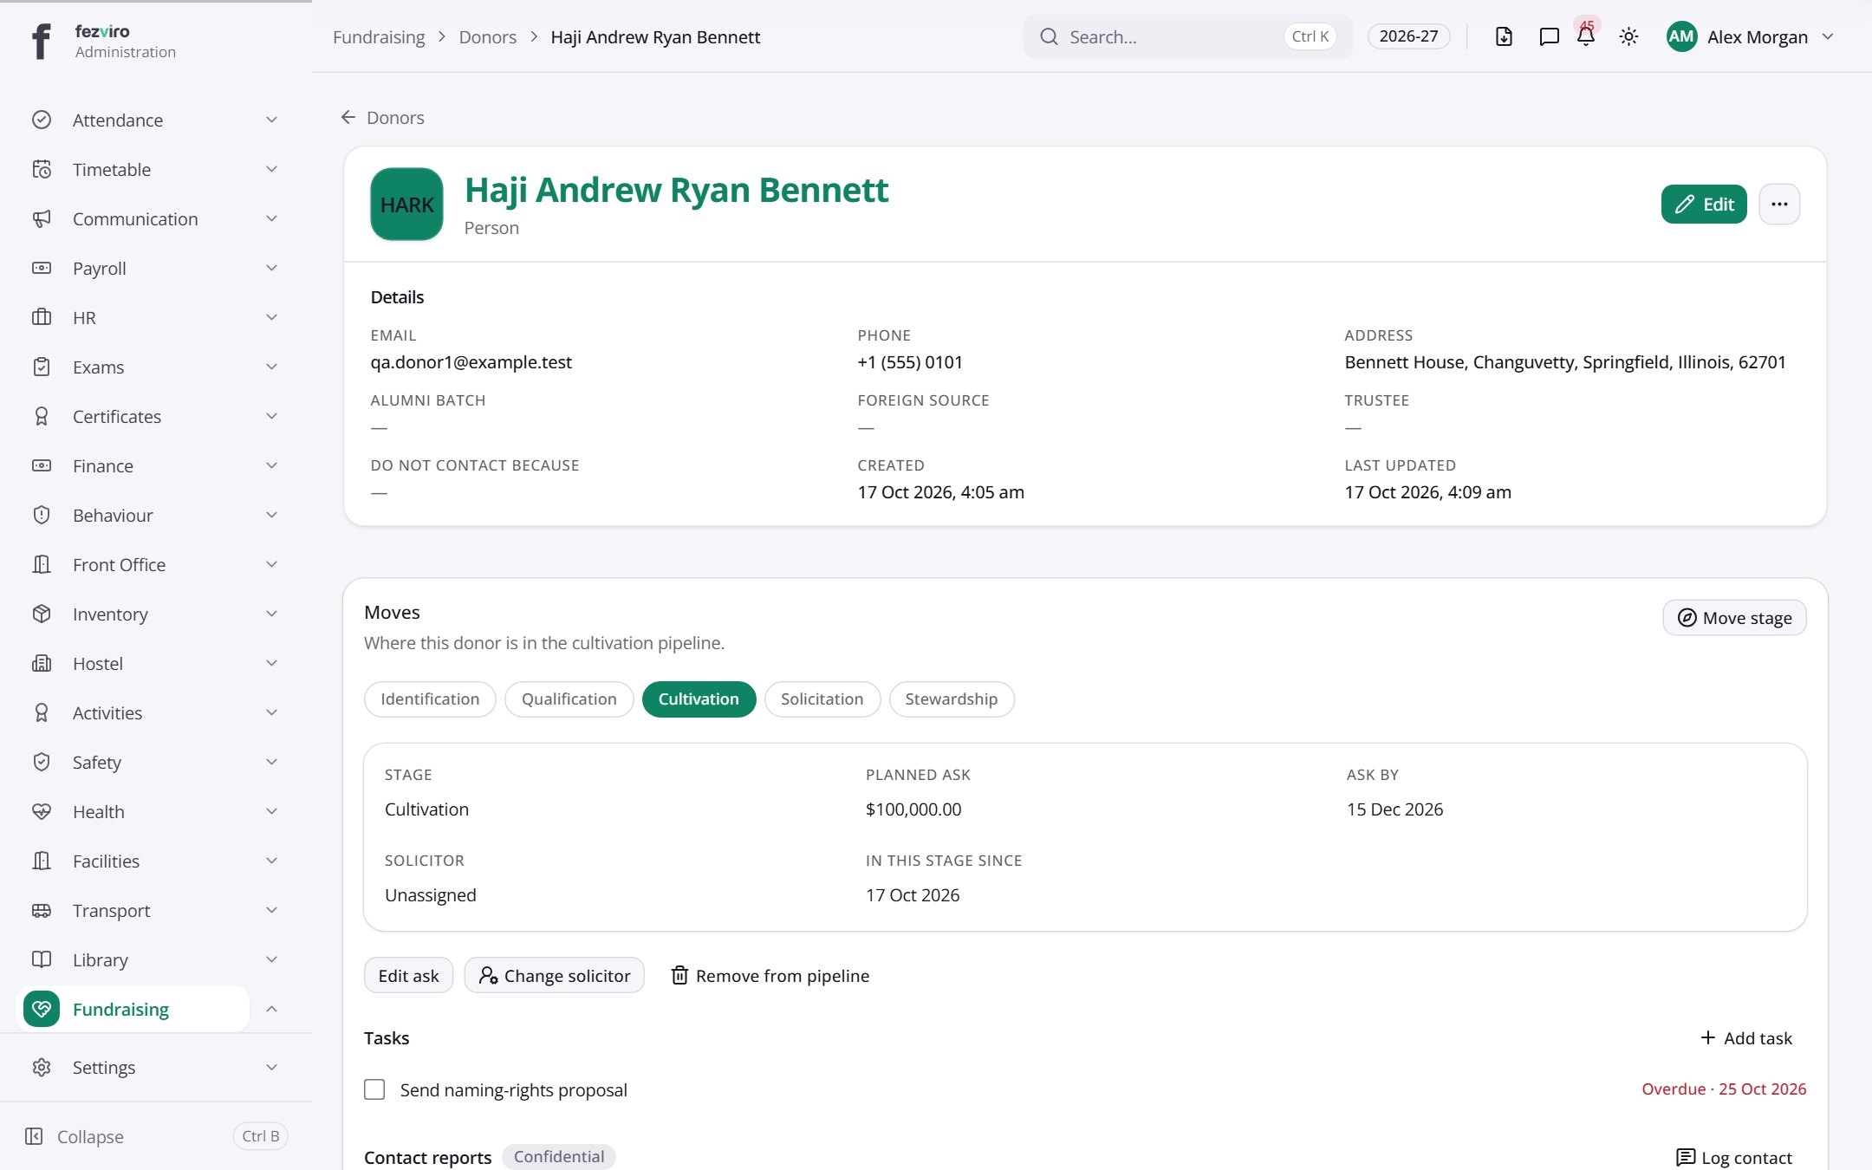Expand the Payroll menu chevron

click(x=271, y=268)
